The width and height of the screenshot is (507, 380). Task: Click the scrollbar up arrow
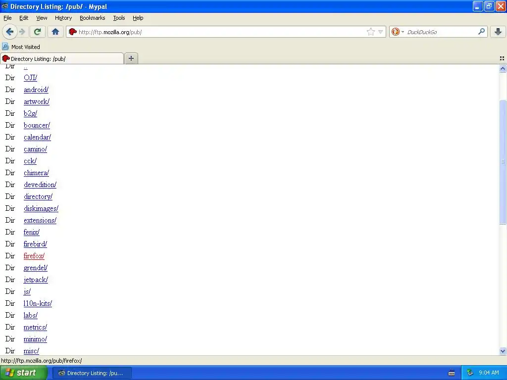click(x=503, y=68)
